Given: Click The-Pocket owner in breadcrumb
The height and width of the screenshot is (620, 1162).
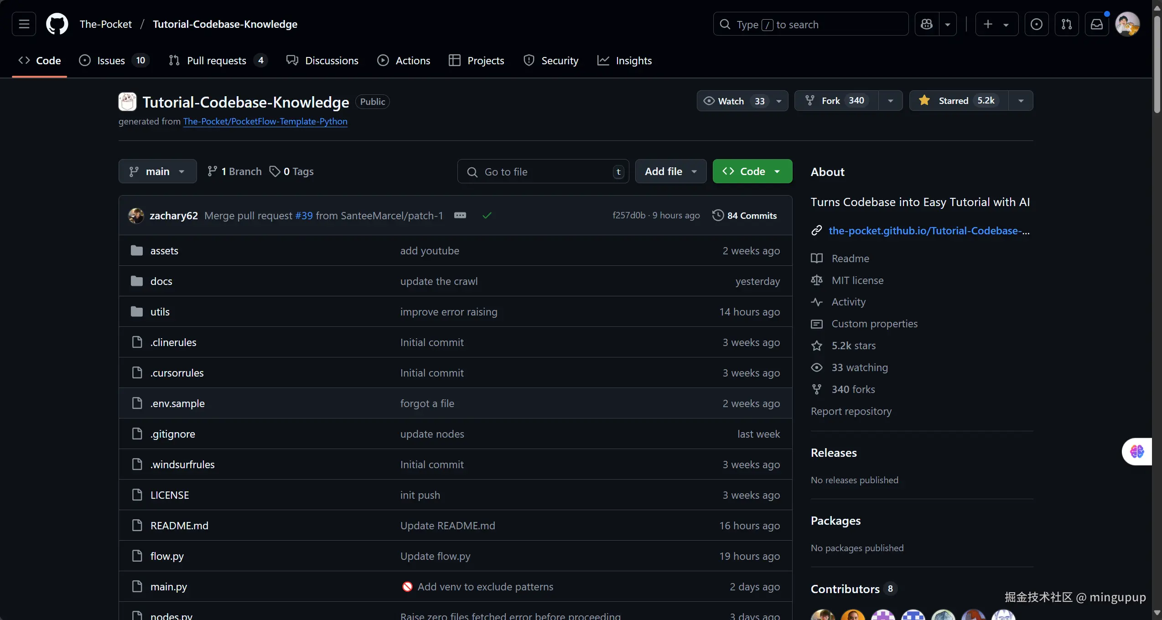Looking at the screenshot, I should click(105, 24).
